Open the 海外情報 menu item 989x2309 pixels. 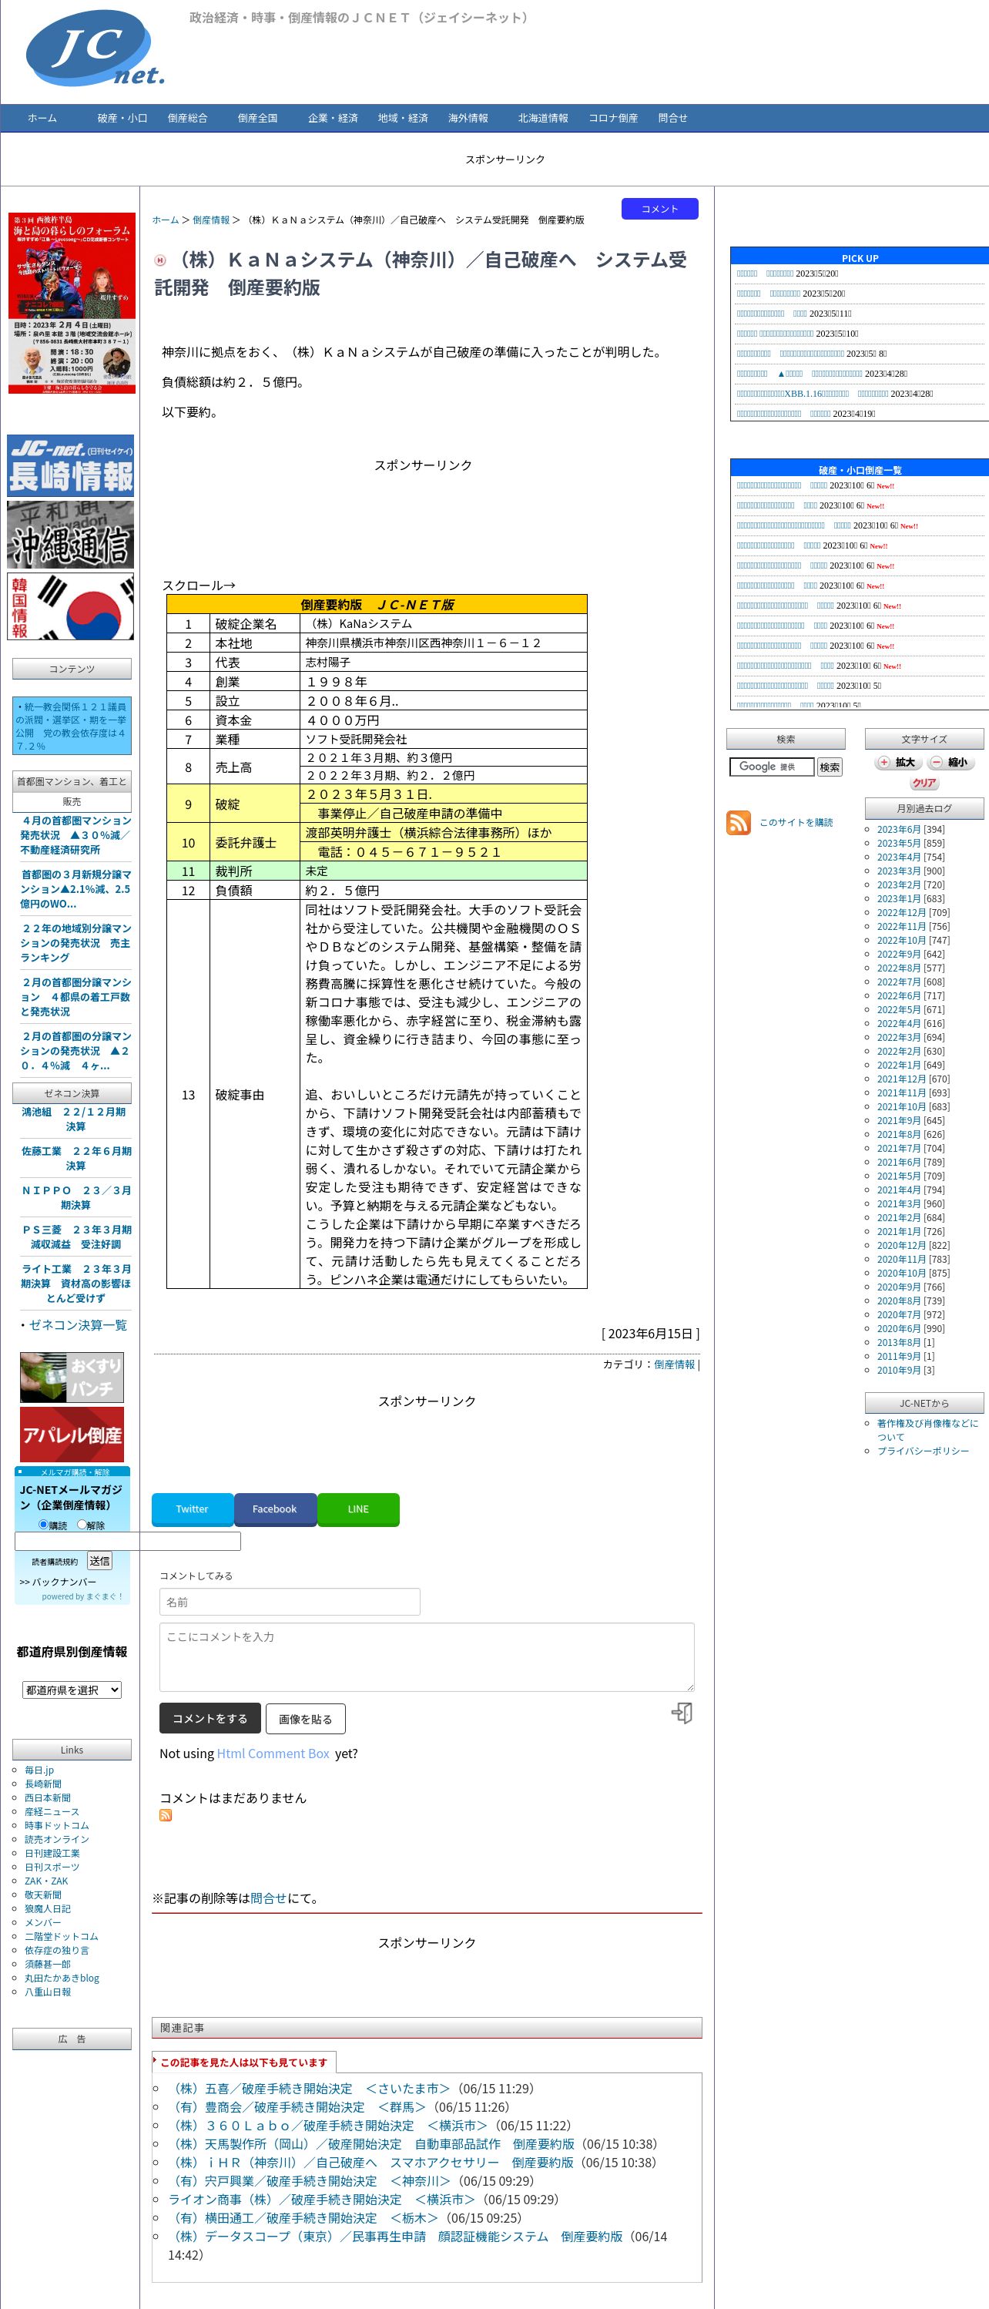click(468, 117)
